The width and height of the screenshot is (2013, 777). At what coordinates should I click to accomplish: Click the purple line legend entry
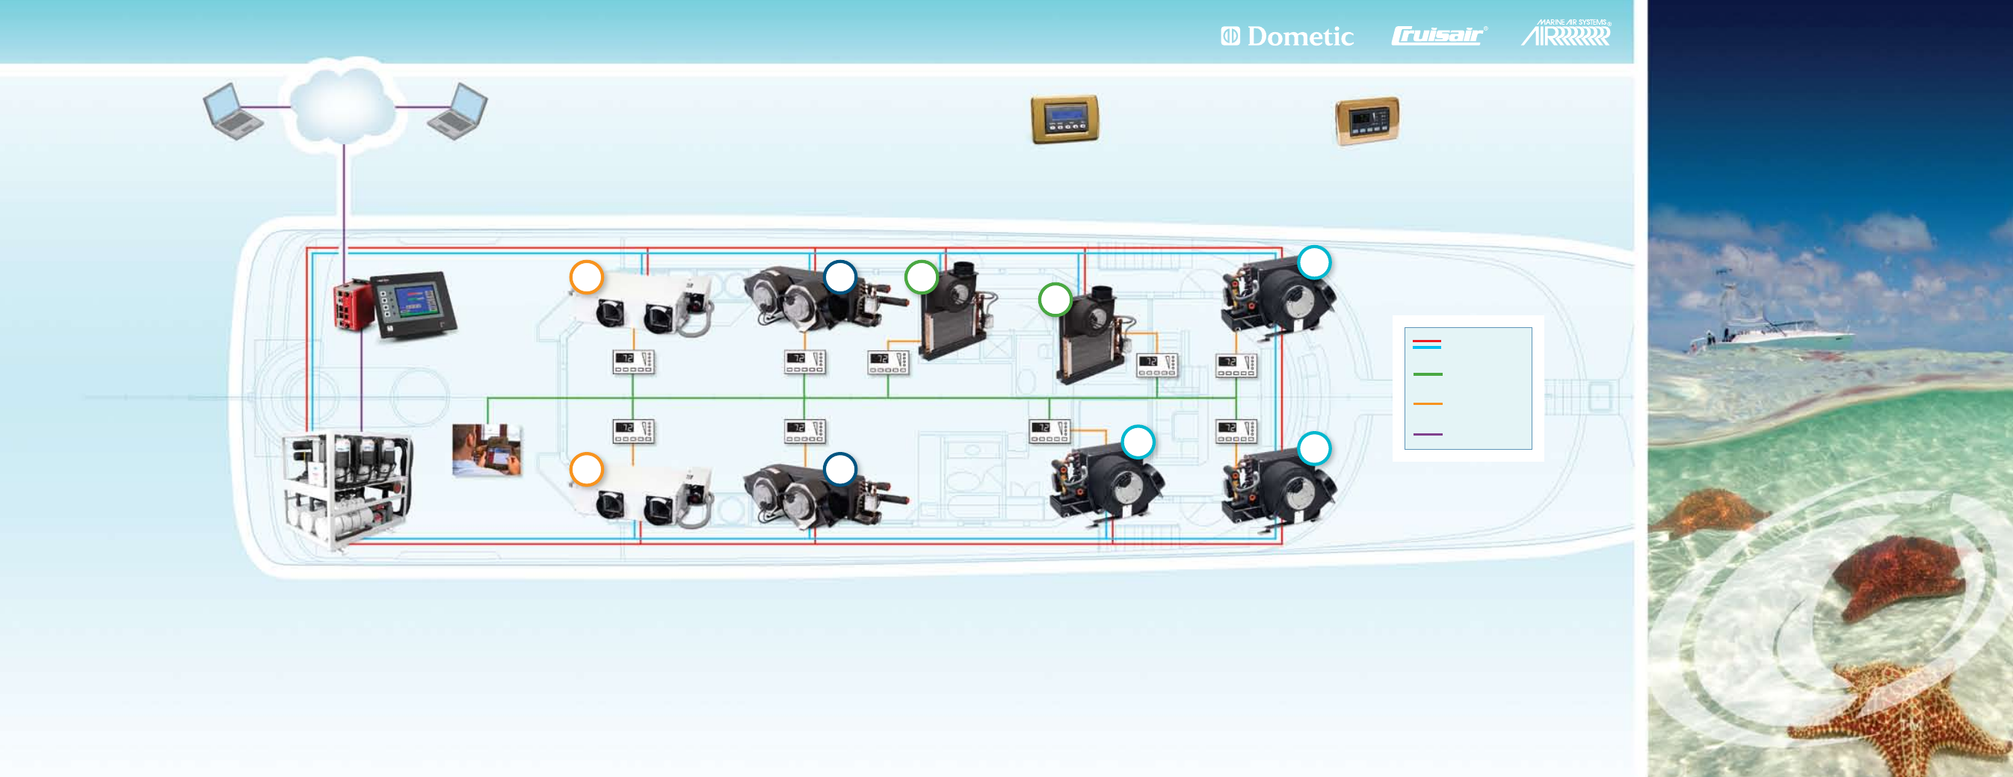tap(1427, 434)
